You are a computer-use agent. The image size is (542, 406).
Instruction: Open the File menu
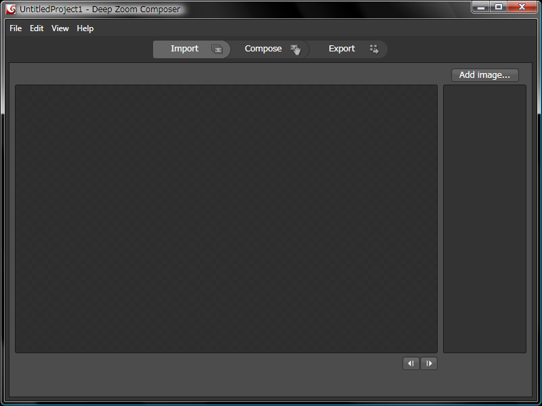coord(16,28)
